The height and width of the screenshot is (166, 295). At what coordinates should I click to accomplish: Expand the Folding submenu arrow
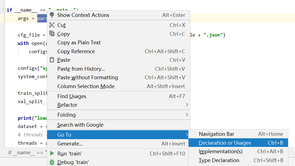pos(187,115)
